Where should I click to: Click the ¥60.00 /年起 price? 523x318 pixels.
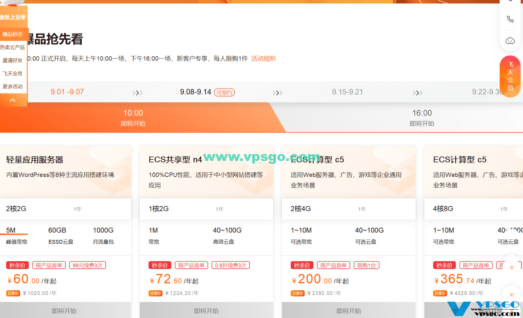pos(31,279)
